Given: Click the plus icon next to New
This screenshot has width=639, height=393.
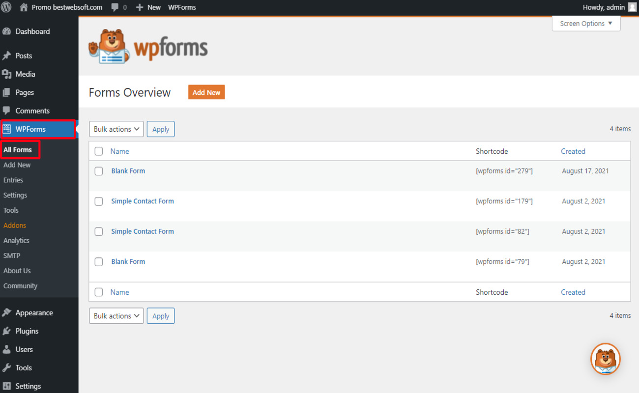Looking at the screenshot, I should [x=140, y=7].
